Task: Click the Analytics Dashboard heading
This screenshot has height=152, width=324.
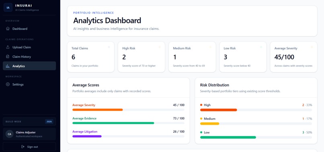Action: 107,21
